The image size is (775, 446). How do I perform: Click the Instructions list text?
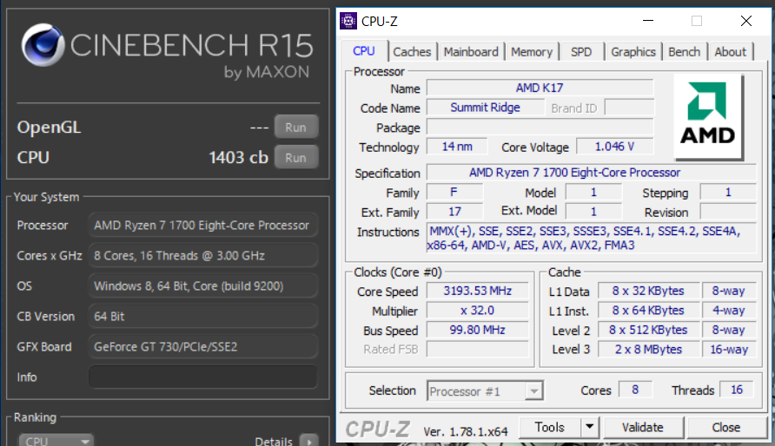tap(591, 238)
